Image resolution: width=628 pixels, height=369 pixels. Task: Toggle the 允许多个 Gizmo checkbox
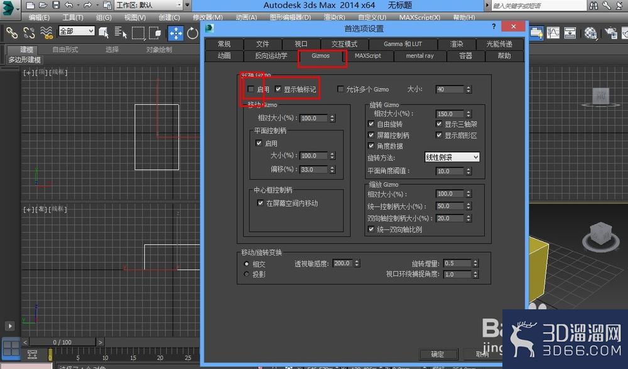click(x=340, y=89)
